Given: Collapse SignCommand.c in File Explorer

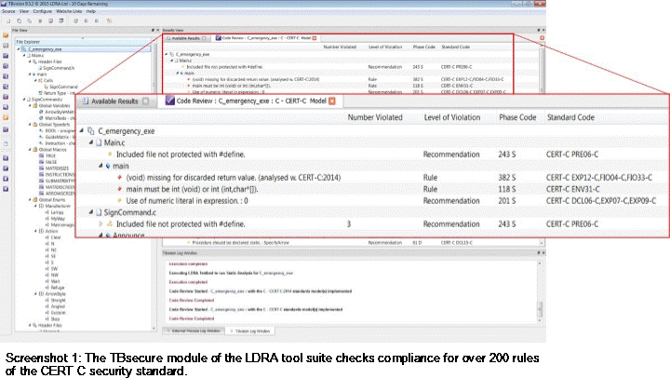Looking at the screenshot, I should click(24, 100).
